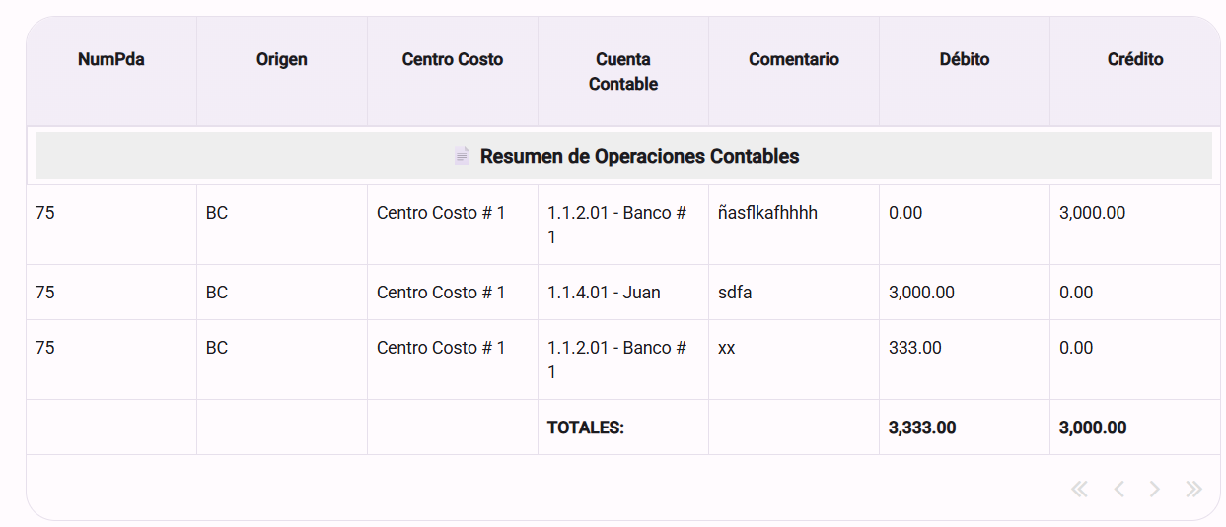Go to the first page of results
This screenshot has height=527, width=1226.
pyautogui.click(x=1080, y=489)
